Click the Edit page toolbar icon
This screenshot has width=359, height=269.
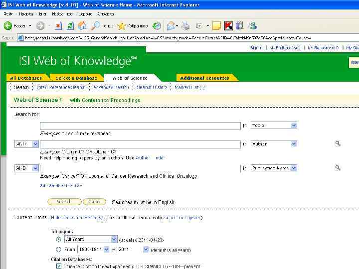tap(198, 26)
